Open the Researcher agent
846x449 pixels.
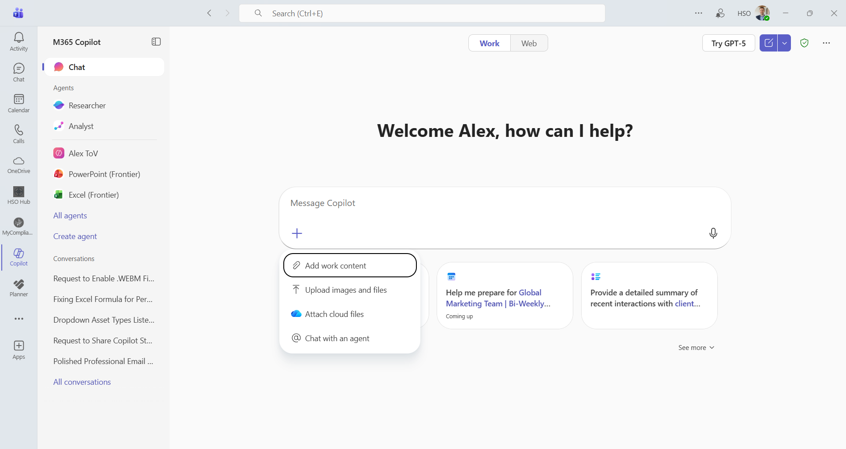click(87, 106)
